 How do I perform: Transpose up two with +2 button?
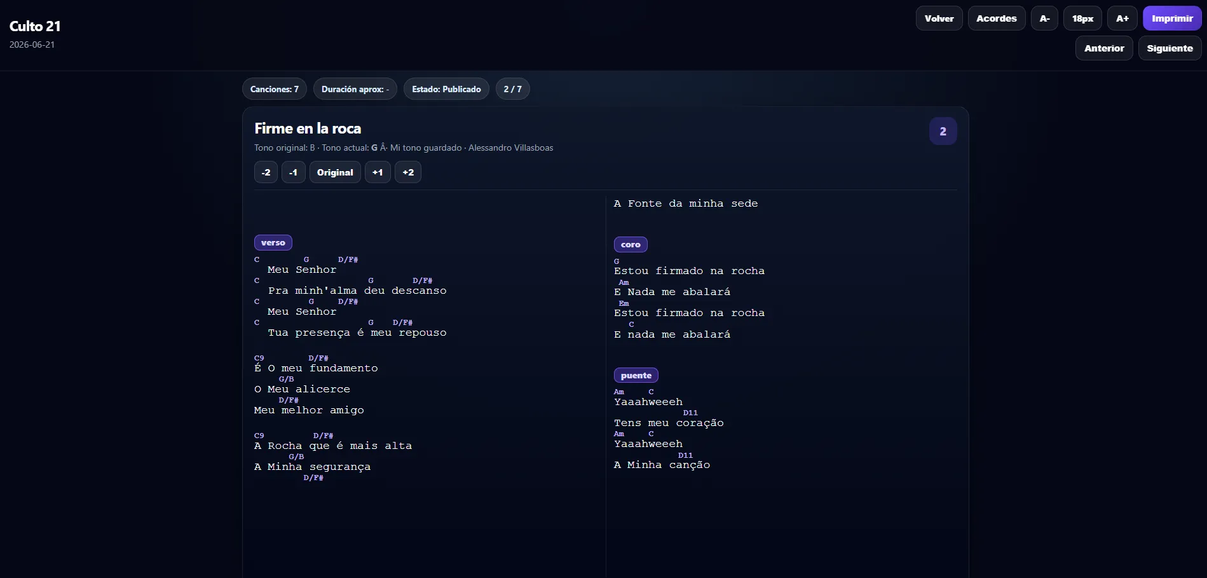click(408, 172)
